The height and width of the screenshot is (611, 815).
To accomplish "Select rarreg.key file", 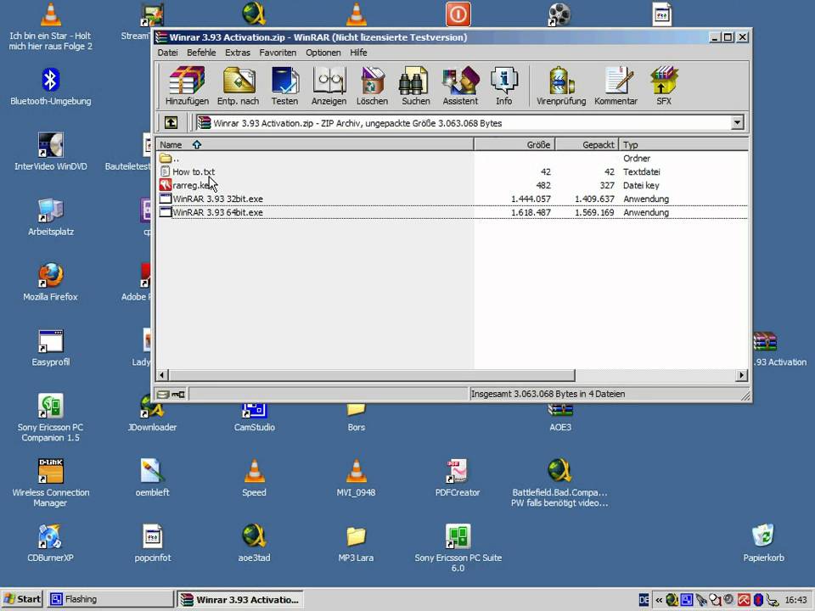I will [x=452, y=186].
